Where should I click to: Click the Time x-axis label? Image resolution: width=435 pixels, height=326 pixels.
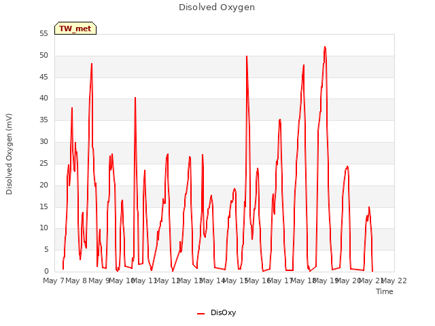[x=385, y=291]
